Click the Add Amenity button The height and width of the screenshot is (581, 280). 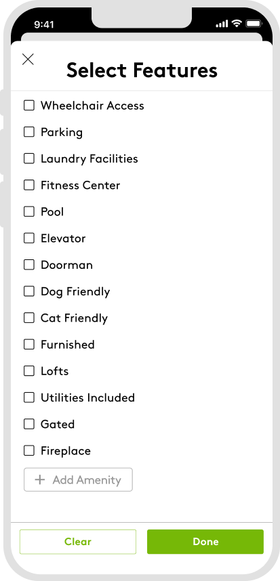[78, 480]
